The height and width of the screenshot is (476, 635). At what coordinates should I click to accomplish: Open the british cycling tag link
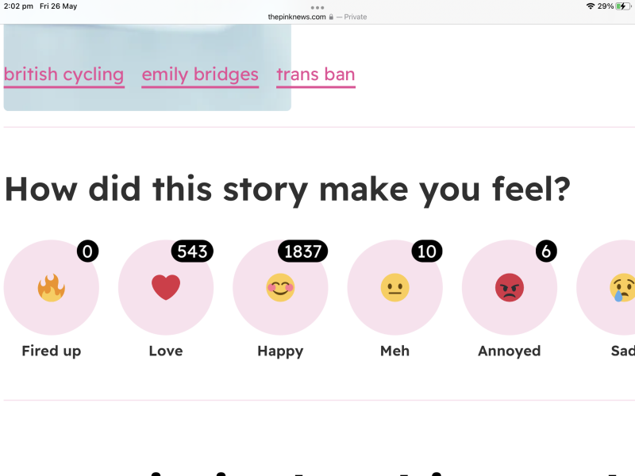[x=63, y=75]
